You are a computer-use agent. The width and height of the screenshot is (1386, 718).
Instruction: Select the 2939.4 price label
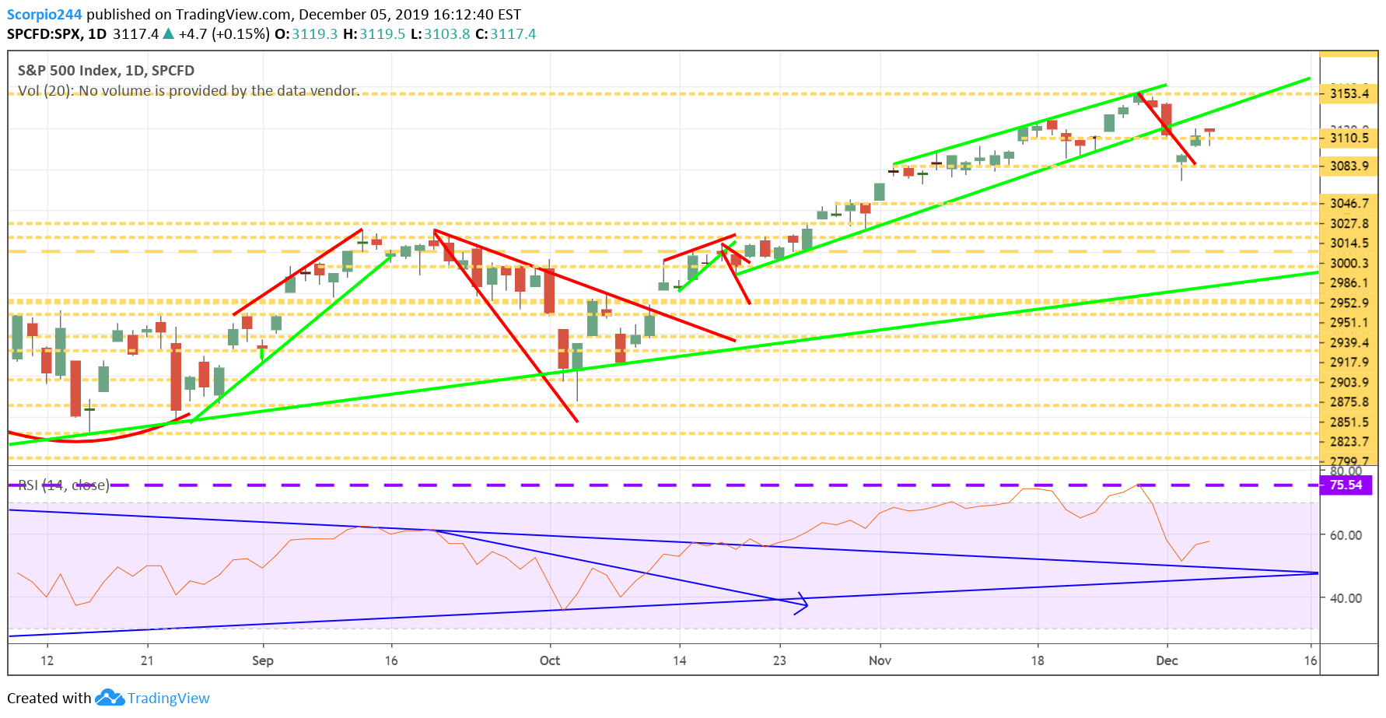click(1349, 342)
